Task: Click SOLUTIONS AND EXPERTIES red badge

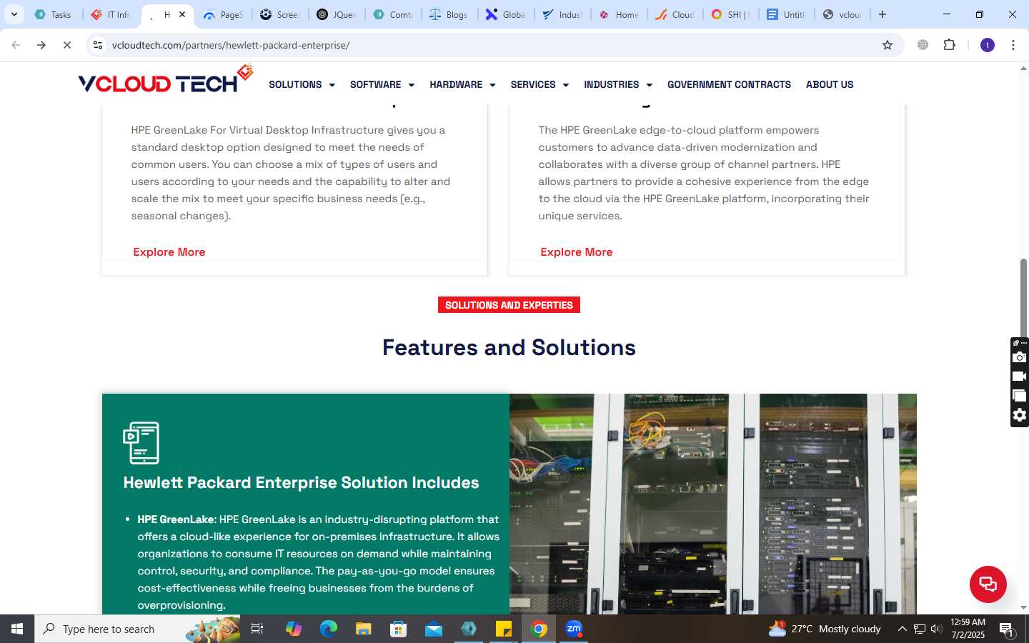Action: pos(509,305)
